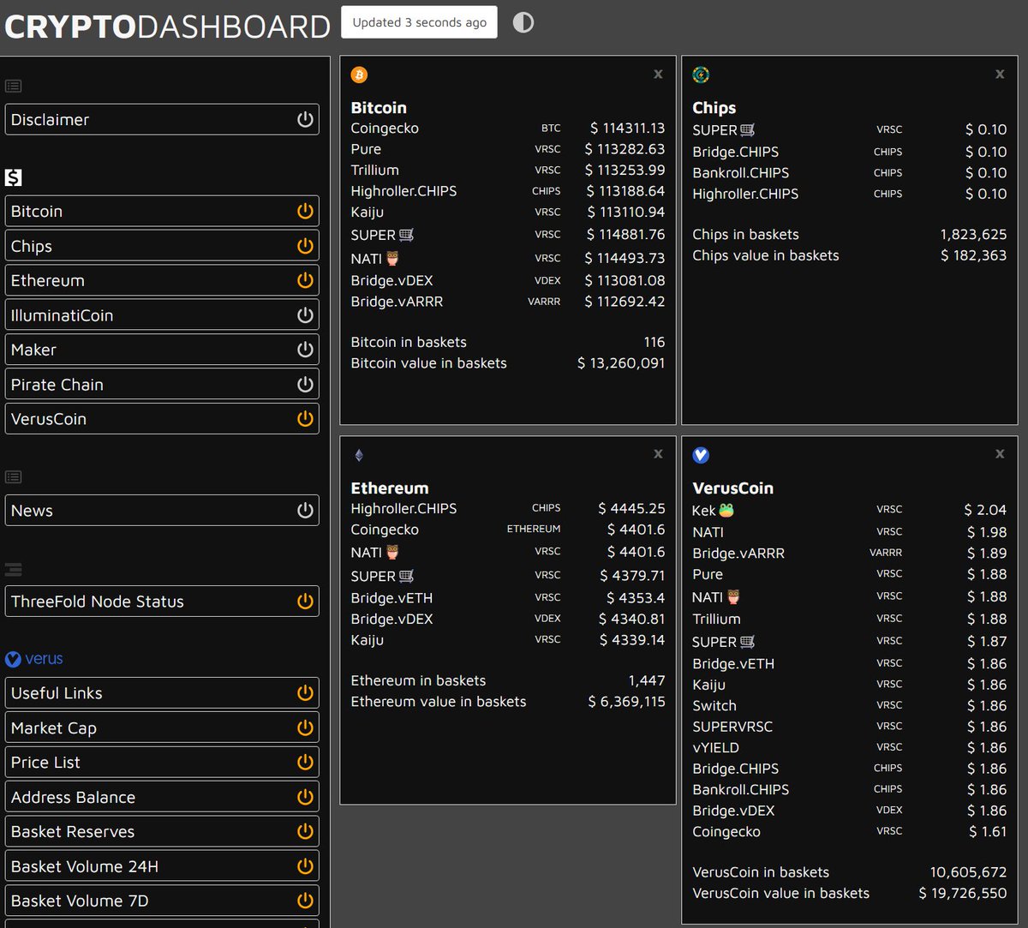Close the Ethereum card

658,454
